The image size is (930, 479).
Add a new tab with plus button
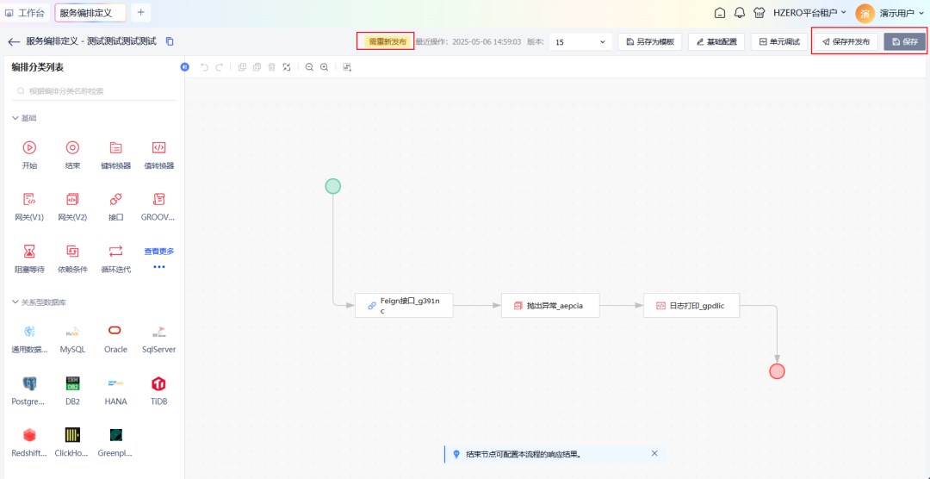(x=140, y=12)
